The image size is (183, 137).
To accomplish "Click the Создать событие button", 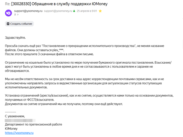I will [x=19, y=24].
